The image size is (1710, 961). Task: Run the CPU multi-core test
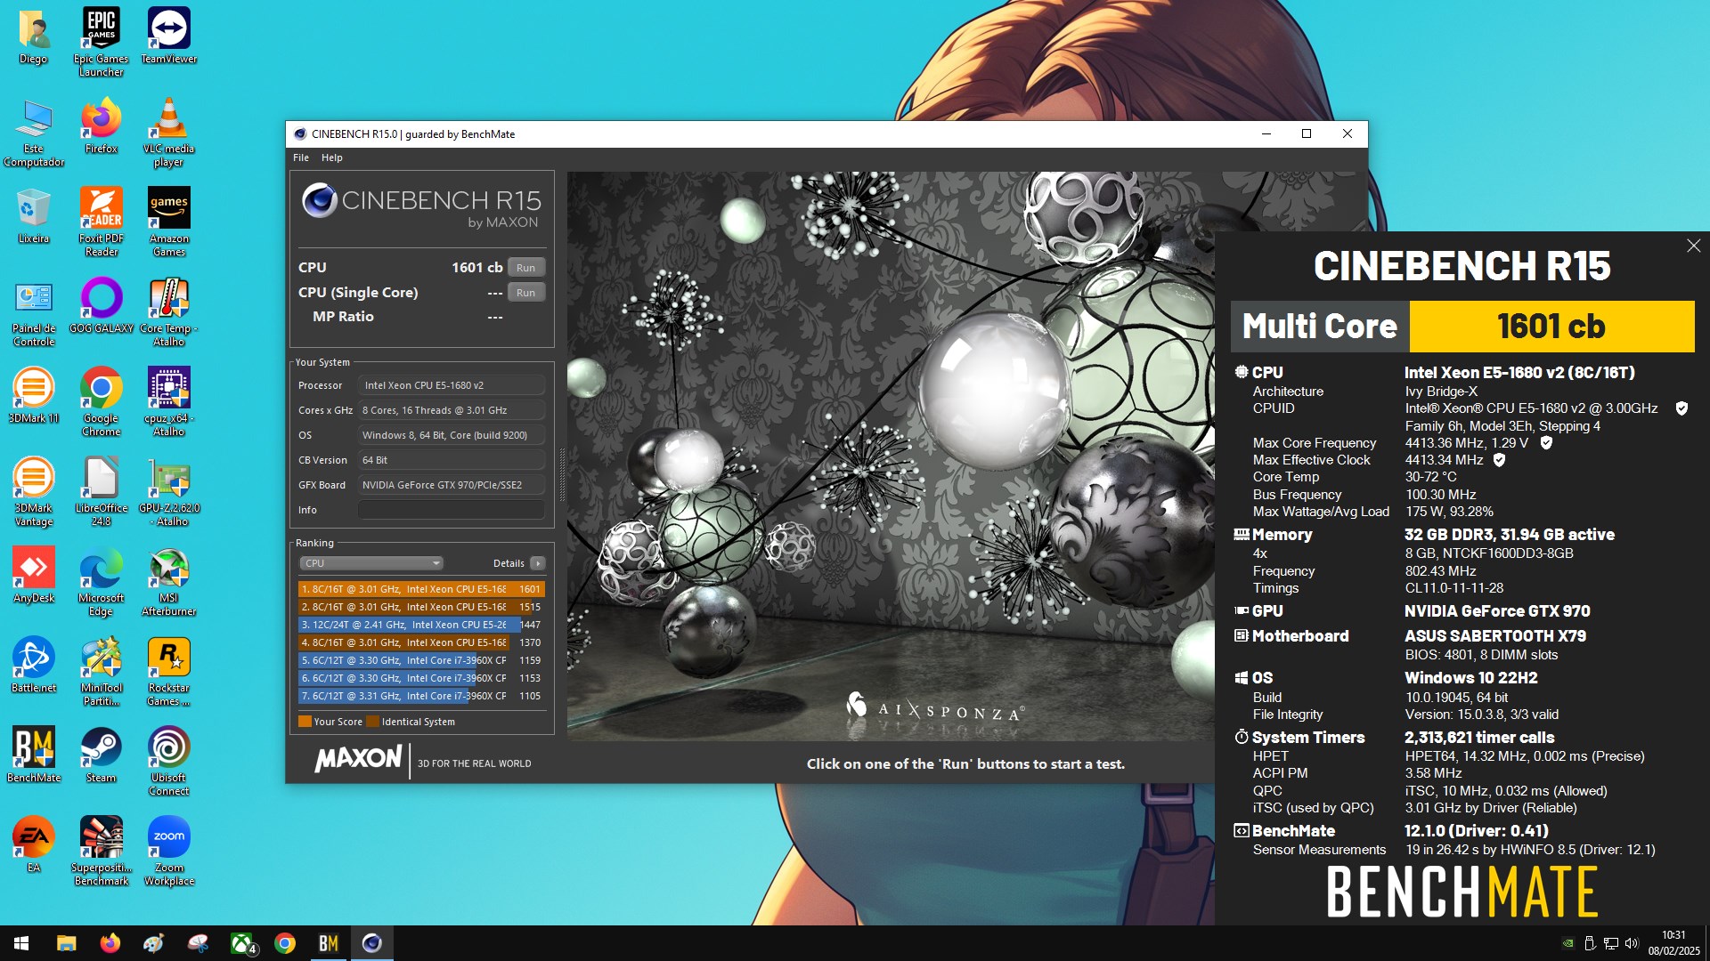525,268
